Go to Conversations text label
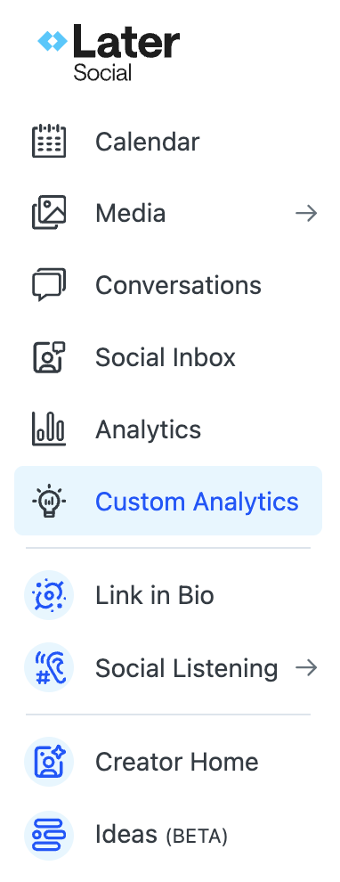Viewport: 340px width, 882px height. 178,285
